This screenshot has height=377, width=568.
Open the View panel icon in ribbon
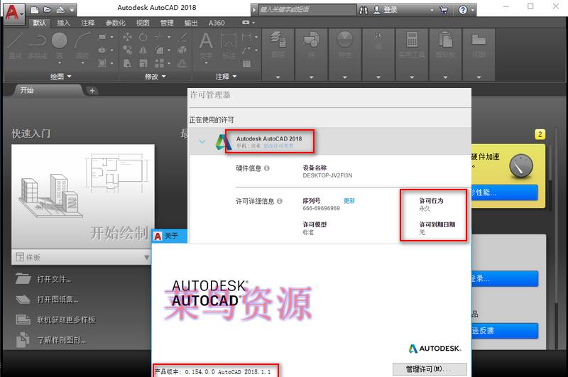(x=479, y=45)
